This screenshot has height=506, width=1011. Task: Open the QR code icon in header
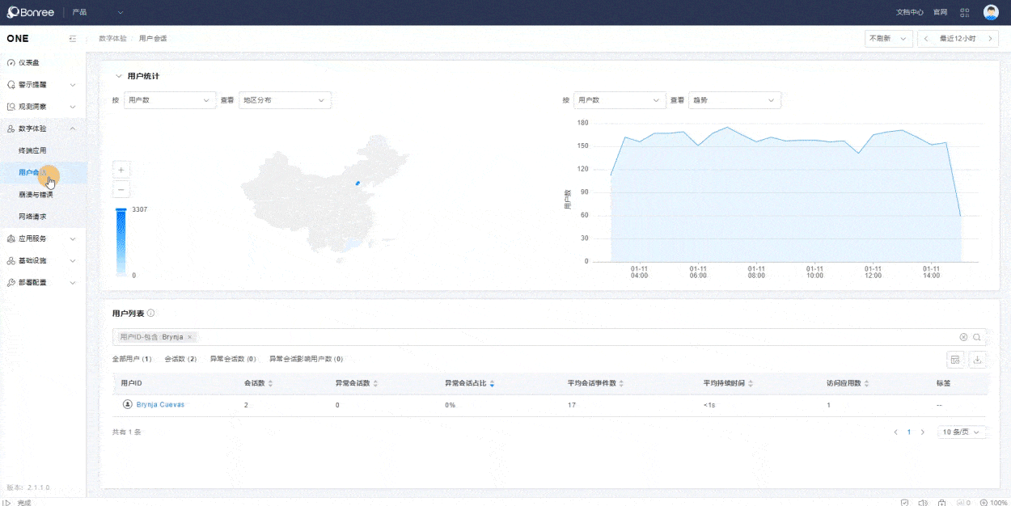964,12
